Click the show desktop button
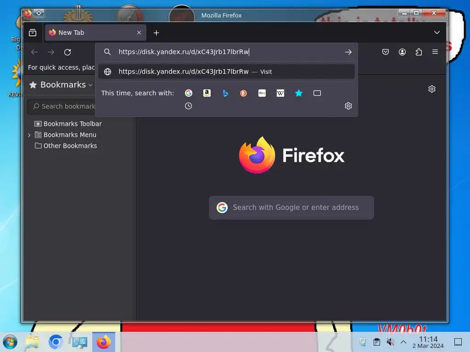 click(x=458, y=342)
